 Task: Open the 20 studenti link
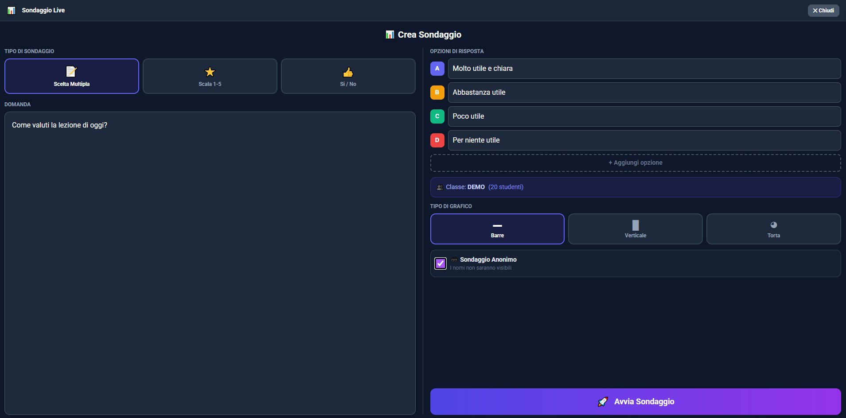coord(506,187)
